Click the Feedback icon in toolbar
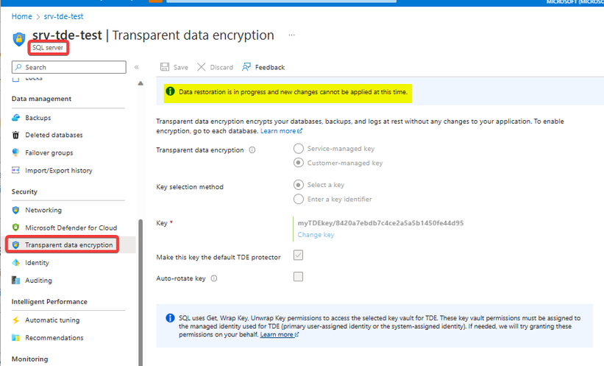This screenshot has height=366, width=604. point(246,67)
